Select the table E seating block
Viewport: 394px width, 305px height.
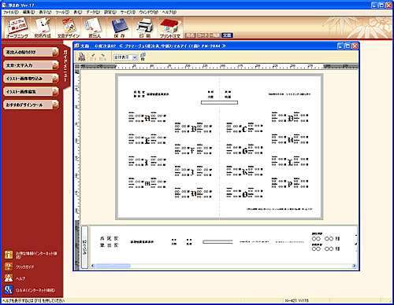[147, 139]
